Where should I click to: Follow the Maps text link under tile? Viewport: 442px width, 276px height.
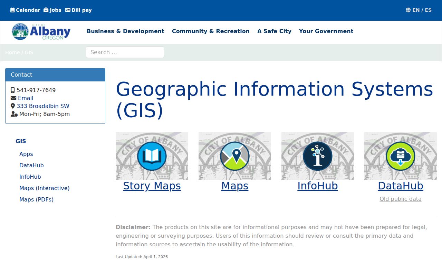coord(235,186)
